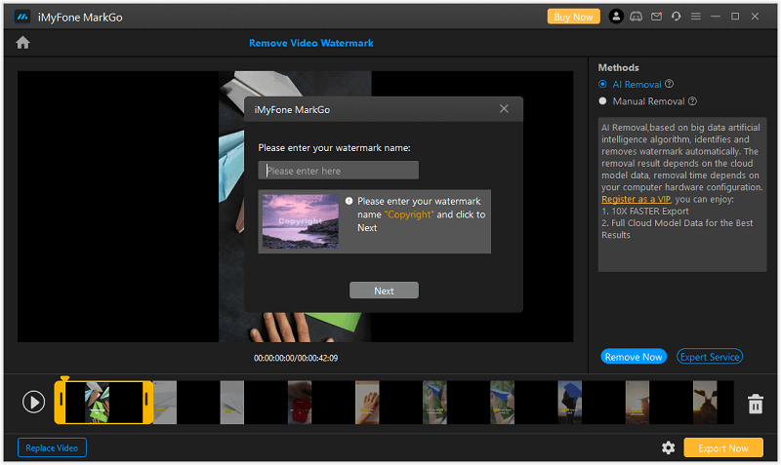Go to the Home screen icon
781x465 pixels.
pos(22,43)
